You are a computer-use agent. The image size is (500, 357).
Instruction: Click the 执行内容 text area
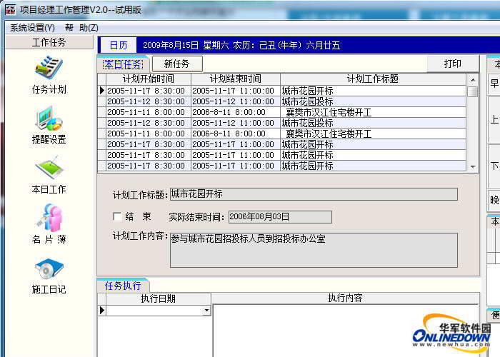point(346,330)
